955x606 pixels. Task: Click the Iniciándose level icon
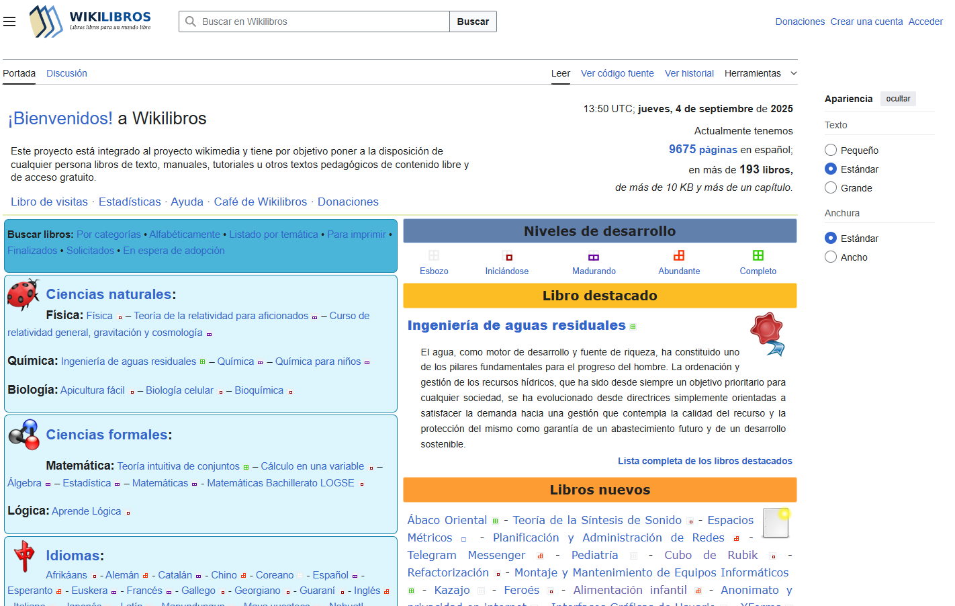click(508, 256)
